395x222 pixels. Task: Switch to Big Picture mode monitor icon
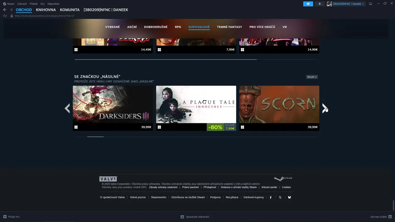(x=371, y=4)
